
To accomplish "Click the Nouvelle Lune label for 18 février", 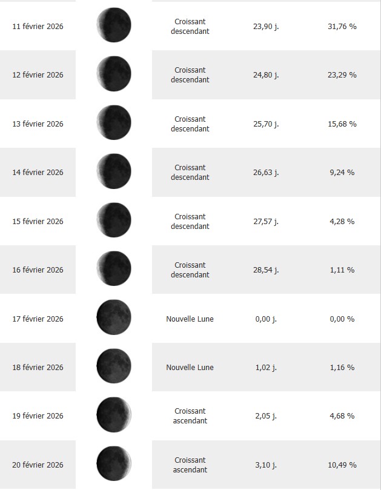I will [190, 367].
